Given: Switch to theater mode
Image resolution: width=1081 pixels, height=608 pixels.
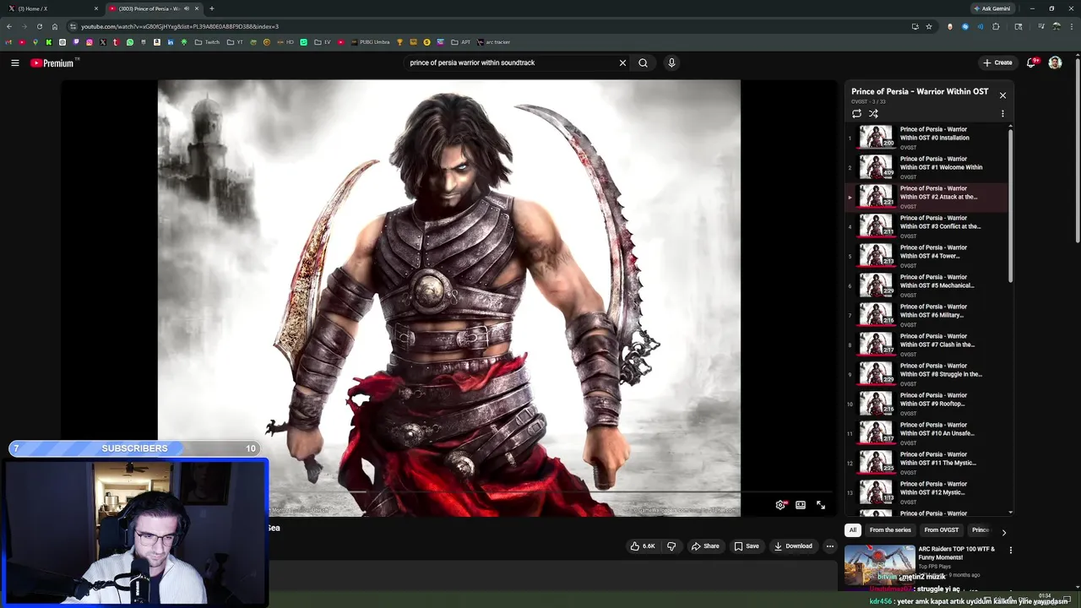Looking at the screenshot, I should point(801,505).
